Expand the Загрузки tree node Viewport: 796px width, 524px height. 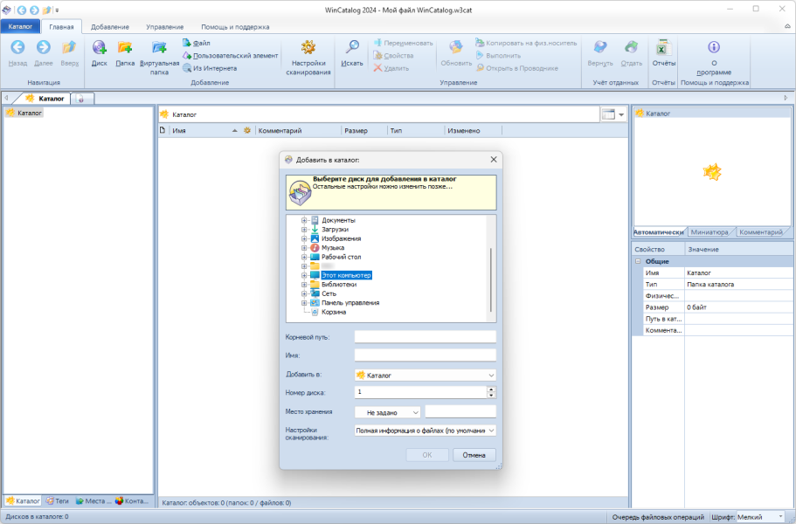coord(304,230)
